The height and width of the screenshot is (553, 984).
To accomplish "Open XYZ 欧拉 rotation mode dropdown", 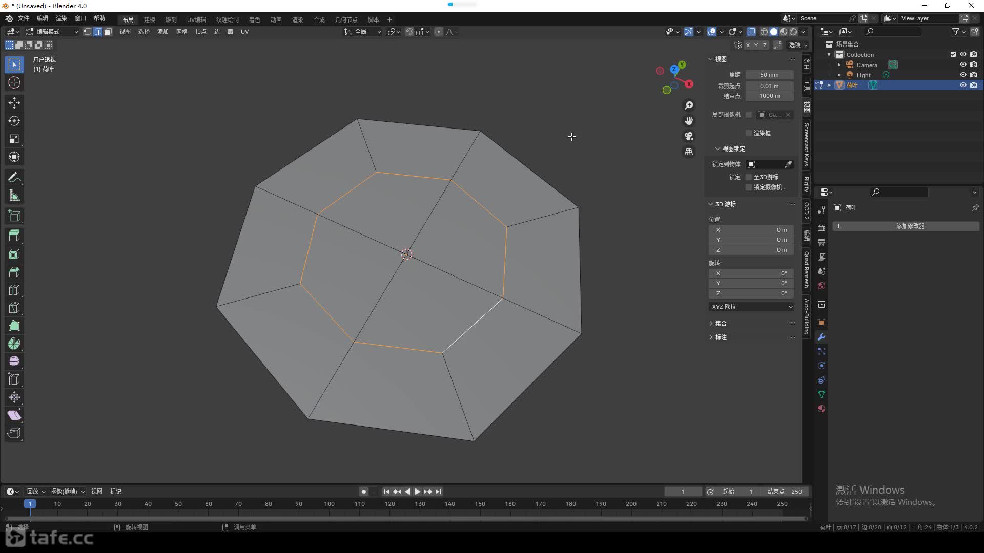I will coord(751,307).
